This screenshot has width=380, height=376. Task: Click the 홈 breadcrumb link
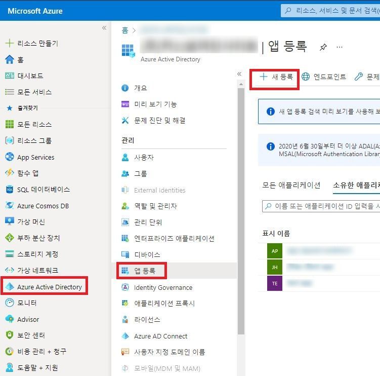(x=125, y=30)
